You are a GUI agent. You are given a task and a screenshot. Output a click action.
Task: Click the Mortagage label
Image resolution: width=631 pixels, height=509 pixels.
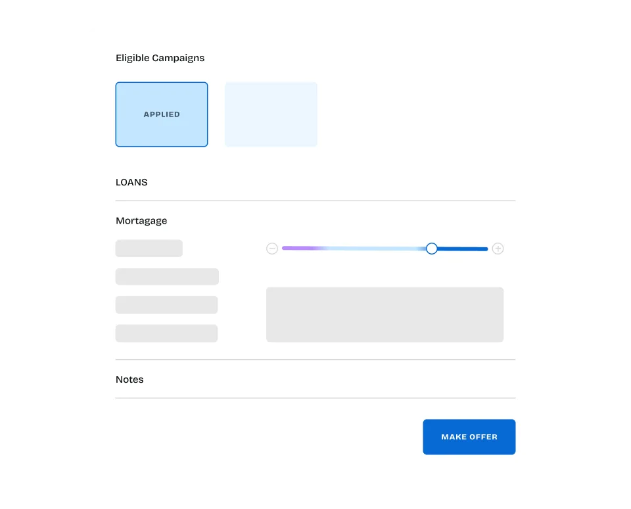pyautogui.click(x=141, y=221)
